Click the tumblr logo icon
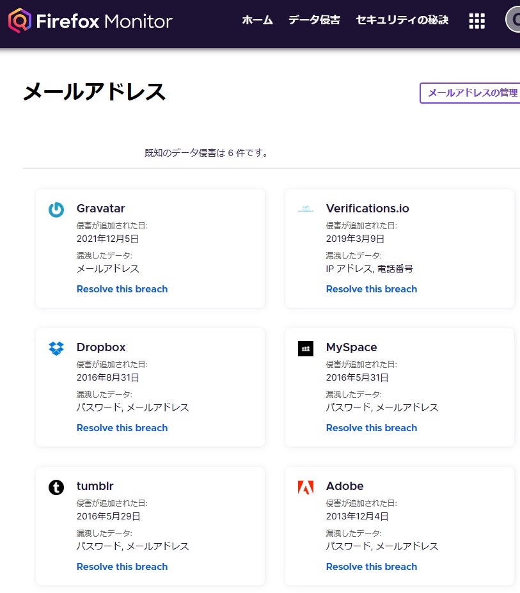This screenshot has height=593, width=520. 56,486
